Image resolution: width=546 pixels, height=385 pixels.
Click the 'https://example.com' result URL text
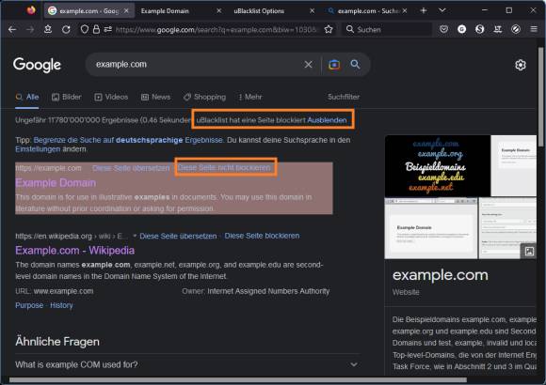pyautogui.click(x=48, y=168)
